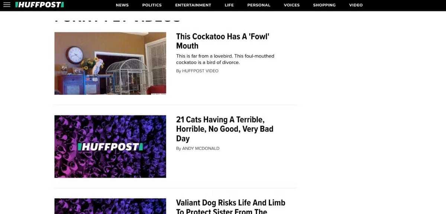This screenshot has width=446, height=214.
Task: Select Life in the navigation bar
Action: coord(229,5)
